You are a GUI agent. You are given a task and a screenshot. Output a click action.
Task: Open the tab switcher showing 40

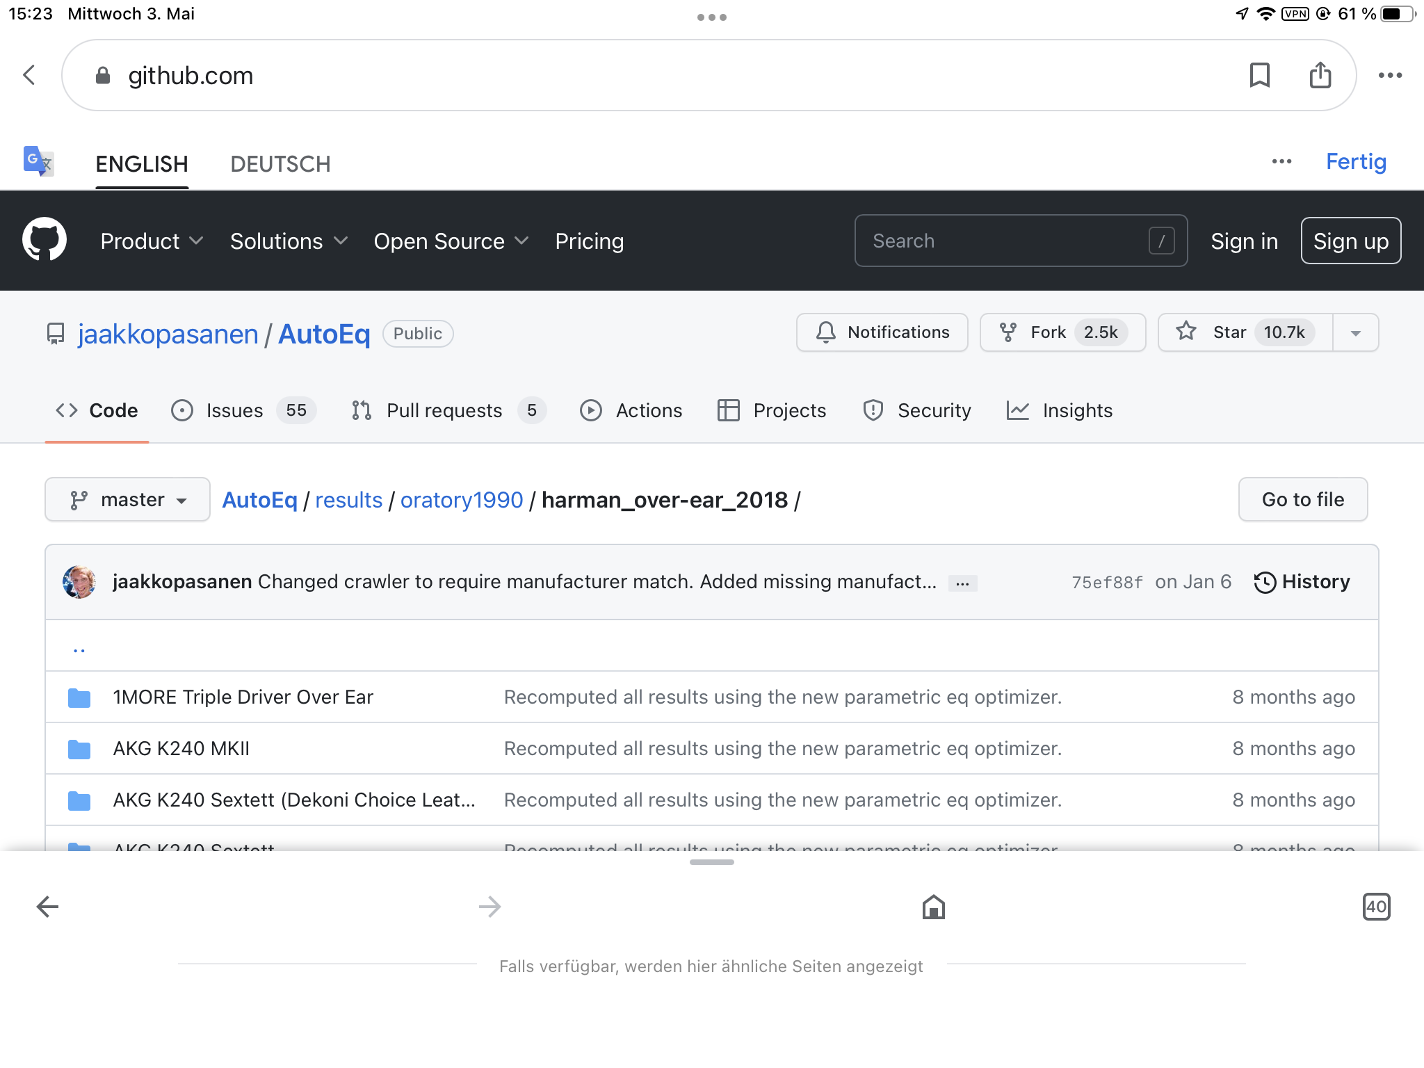1376,906
